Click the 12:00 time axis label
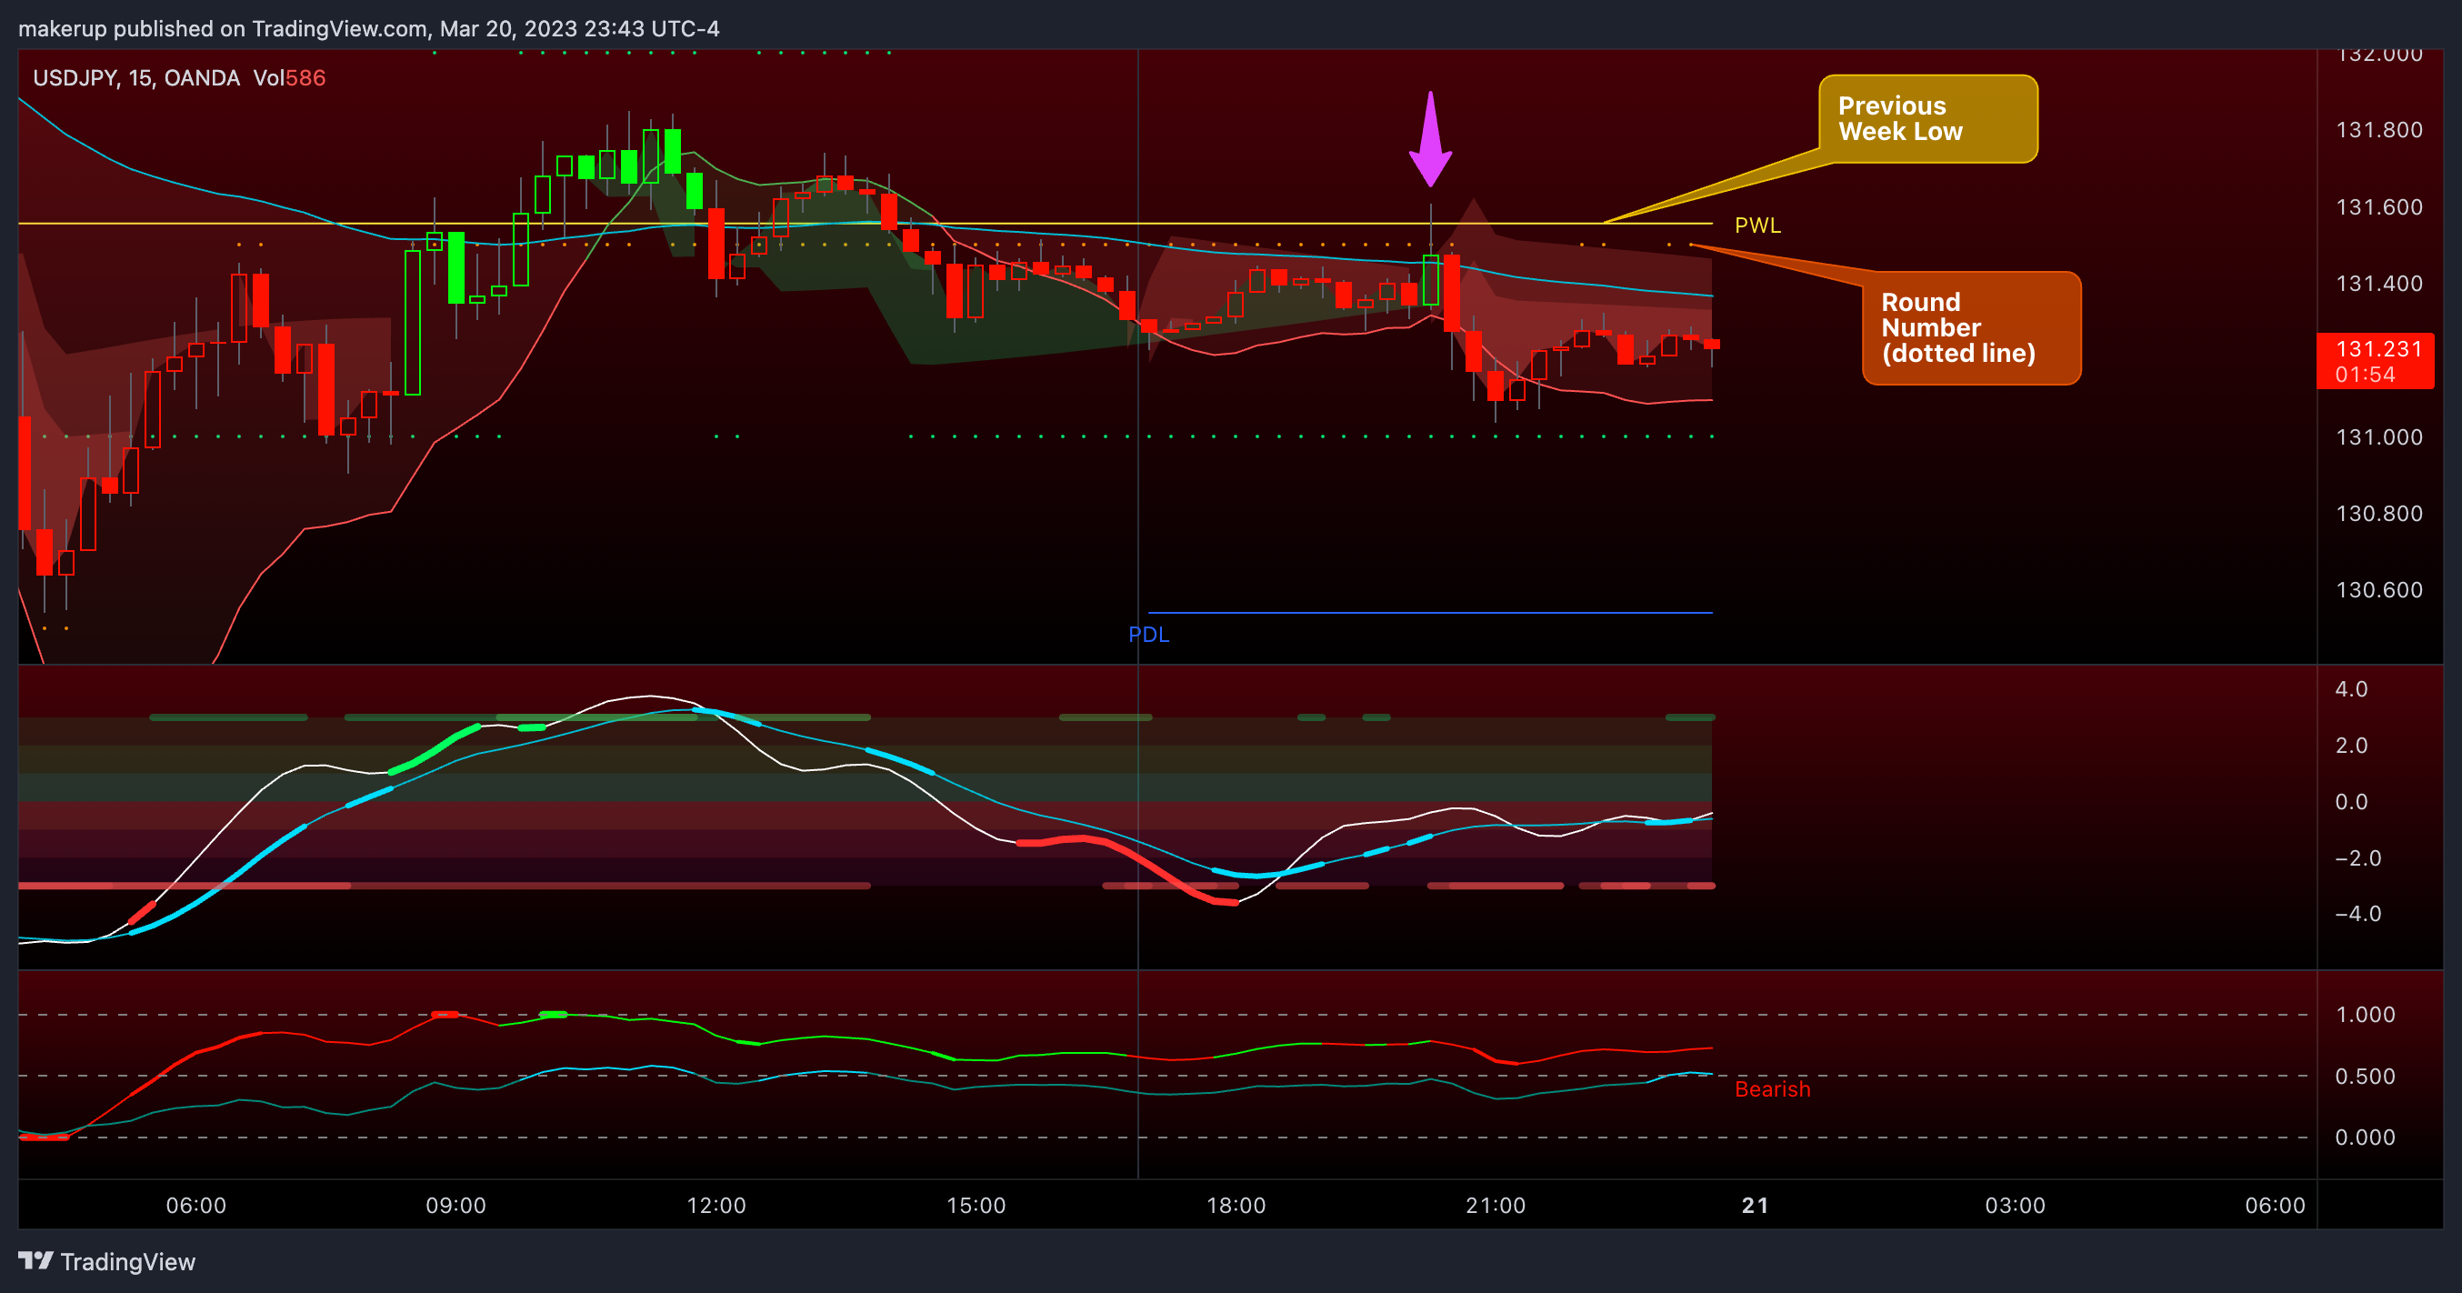The height and width of the screenshot is (1293, 2462). pos(716,1205)
